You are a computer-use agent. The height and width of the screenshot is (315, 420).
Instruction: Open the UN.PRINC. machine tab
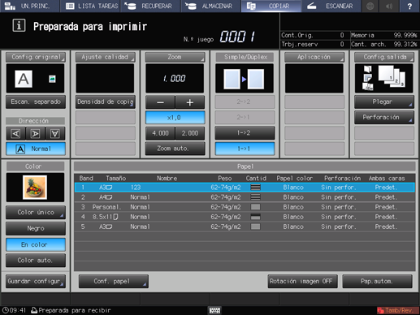(x=30, y=6)
